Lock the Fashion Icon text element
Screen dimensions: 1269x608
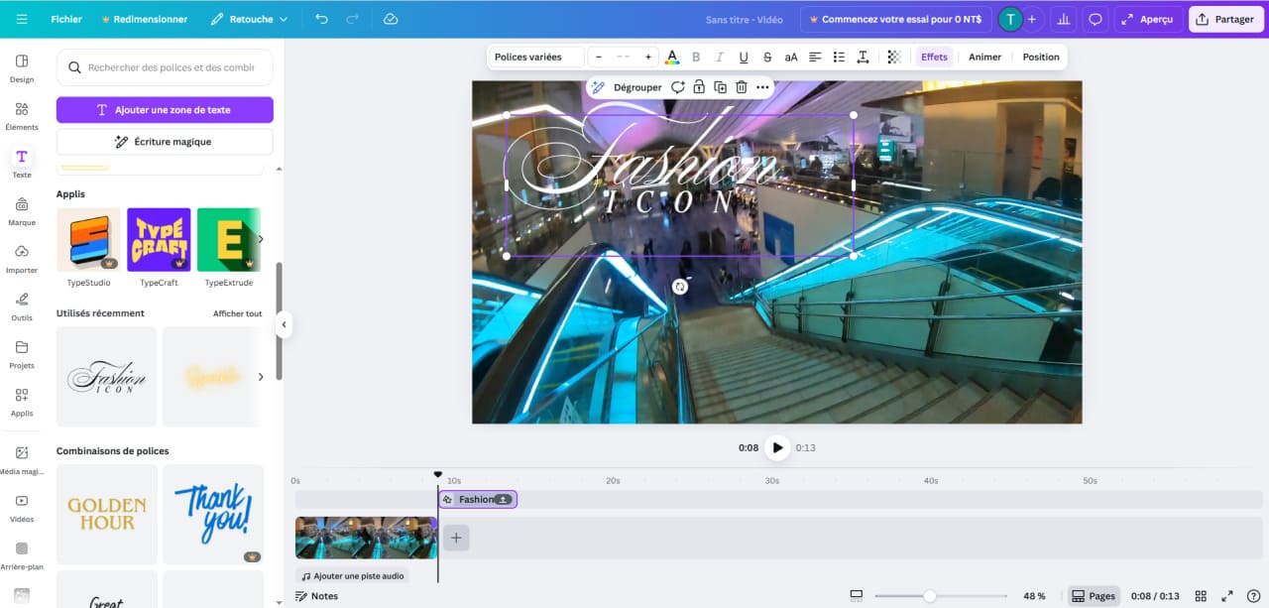(698, 87)
